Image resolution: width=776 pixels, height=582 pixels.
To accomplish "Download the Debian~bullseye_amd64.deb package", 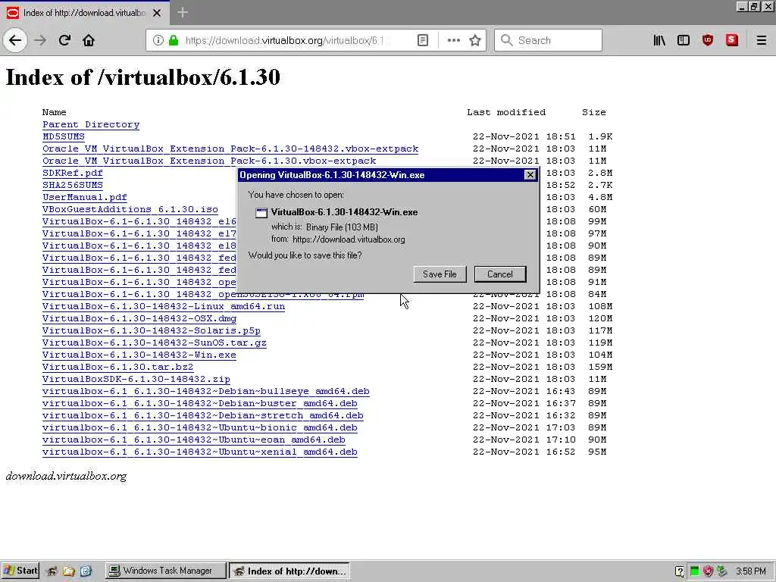I will [206, 392].
